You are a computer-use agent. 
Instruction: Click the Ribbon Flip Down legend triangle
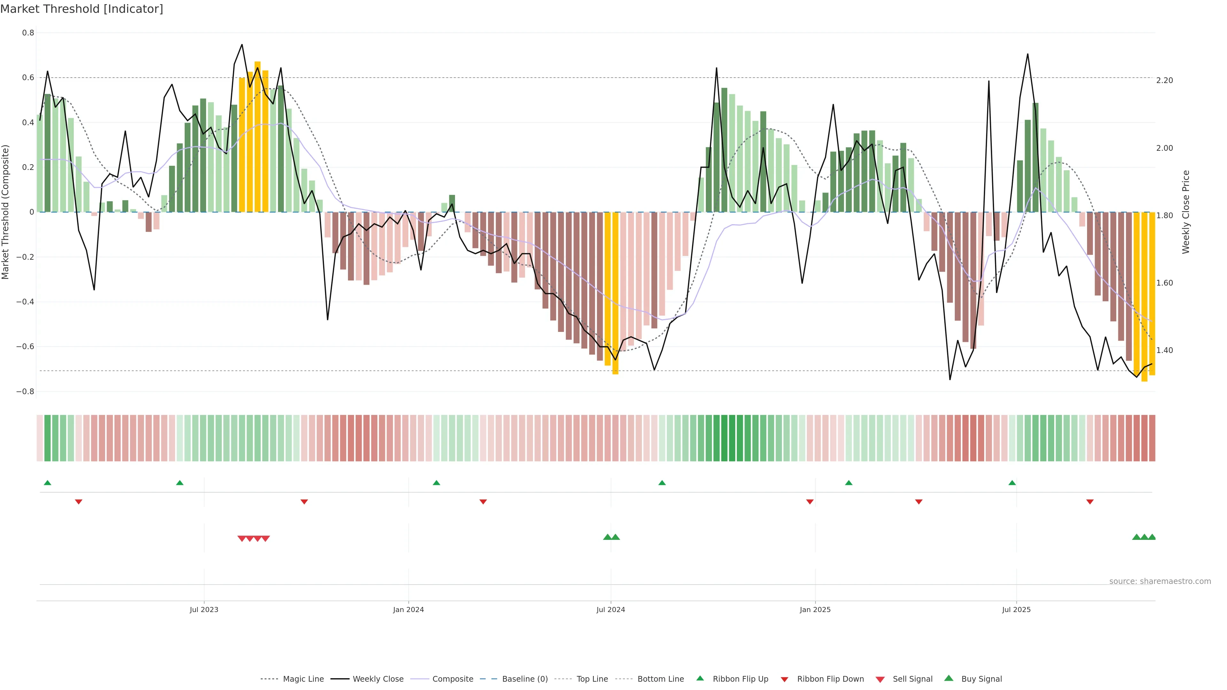784,679
